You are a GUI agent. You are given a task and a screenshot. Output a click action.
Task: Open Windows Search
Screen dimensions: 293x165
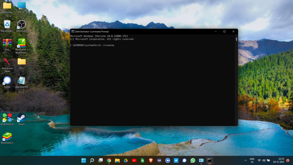pyautogui.click(x=93, y=161)
